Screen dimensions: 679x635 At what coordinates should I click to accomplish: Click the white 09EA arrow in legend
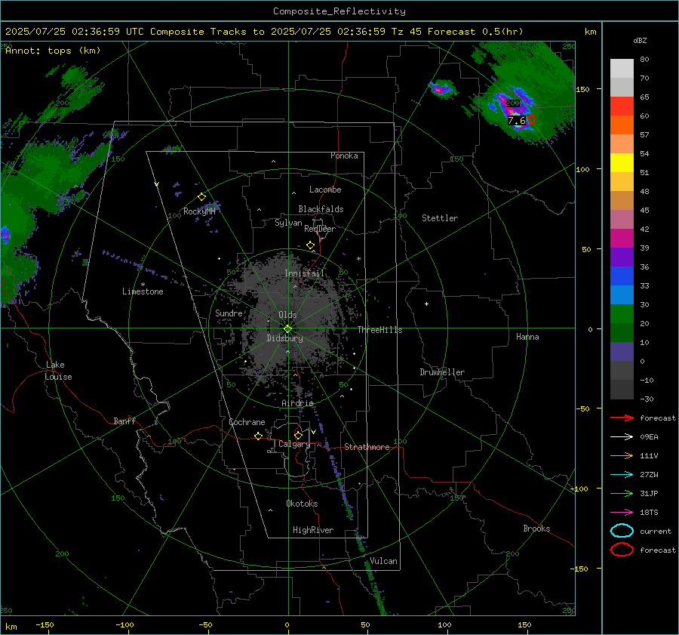click(622, 436)
